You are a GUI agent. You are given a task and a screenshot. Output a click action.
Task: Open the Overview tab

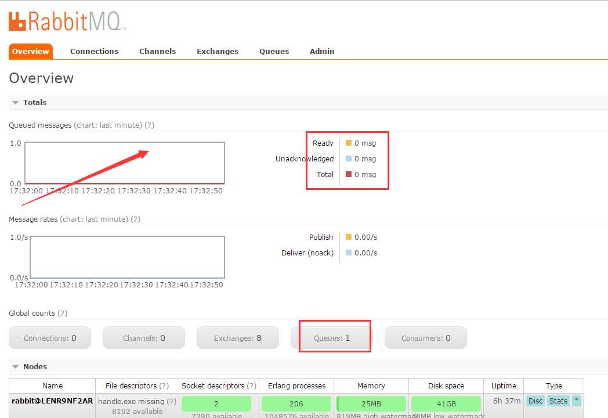pos(31,51)
